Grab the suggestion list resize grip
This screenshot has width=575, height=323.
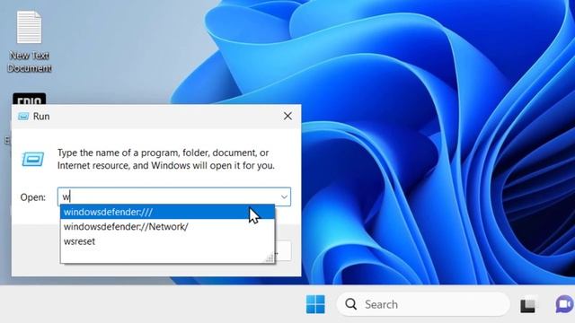(270, 258)
